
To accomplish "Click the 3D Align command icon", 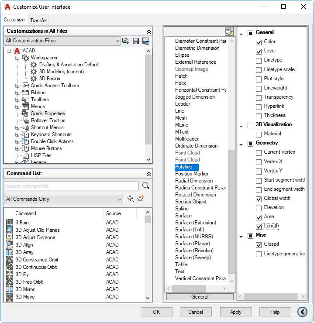I will pos(10,244).
